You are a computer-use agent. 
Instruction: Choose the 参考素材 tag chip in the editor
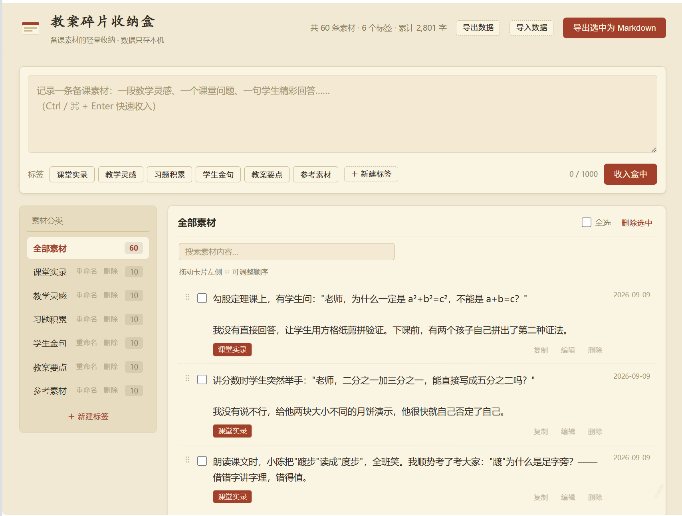click(315, 174)
